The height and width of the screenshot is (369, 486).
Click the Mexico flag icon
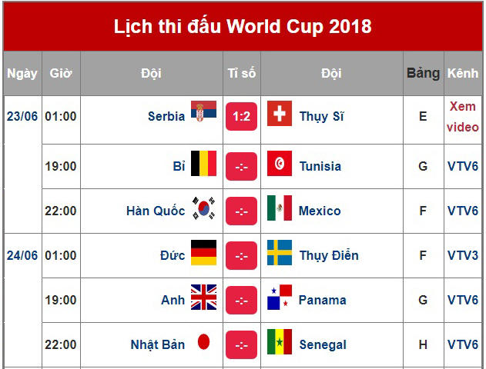[280, 208]
